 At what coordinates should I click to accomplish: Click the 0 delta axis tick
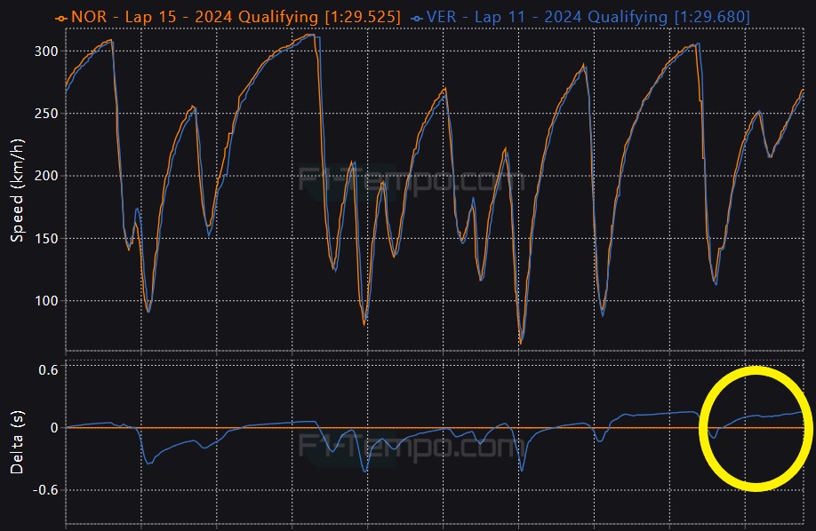point(54,428)
